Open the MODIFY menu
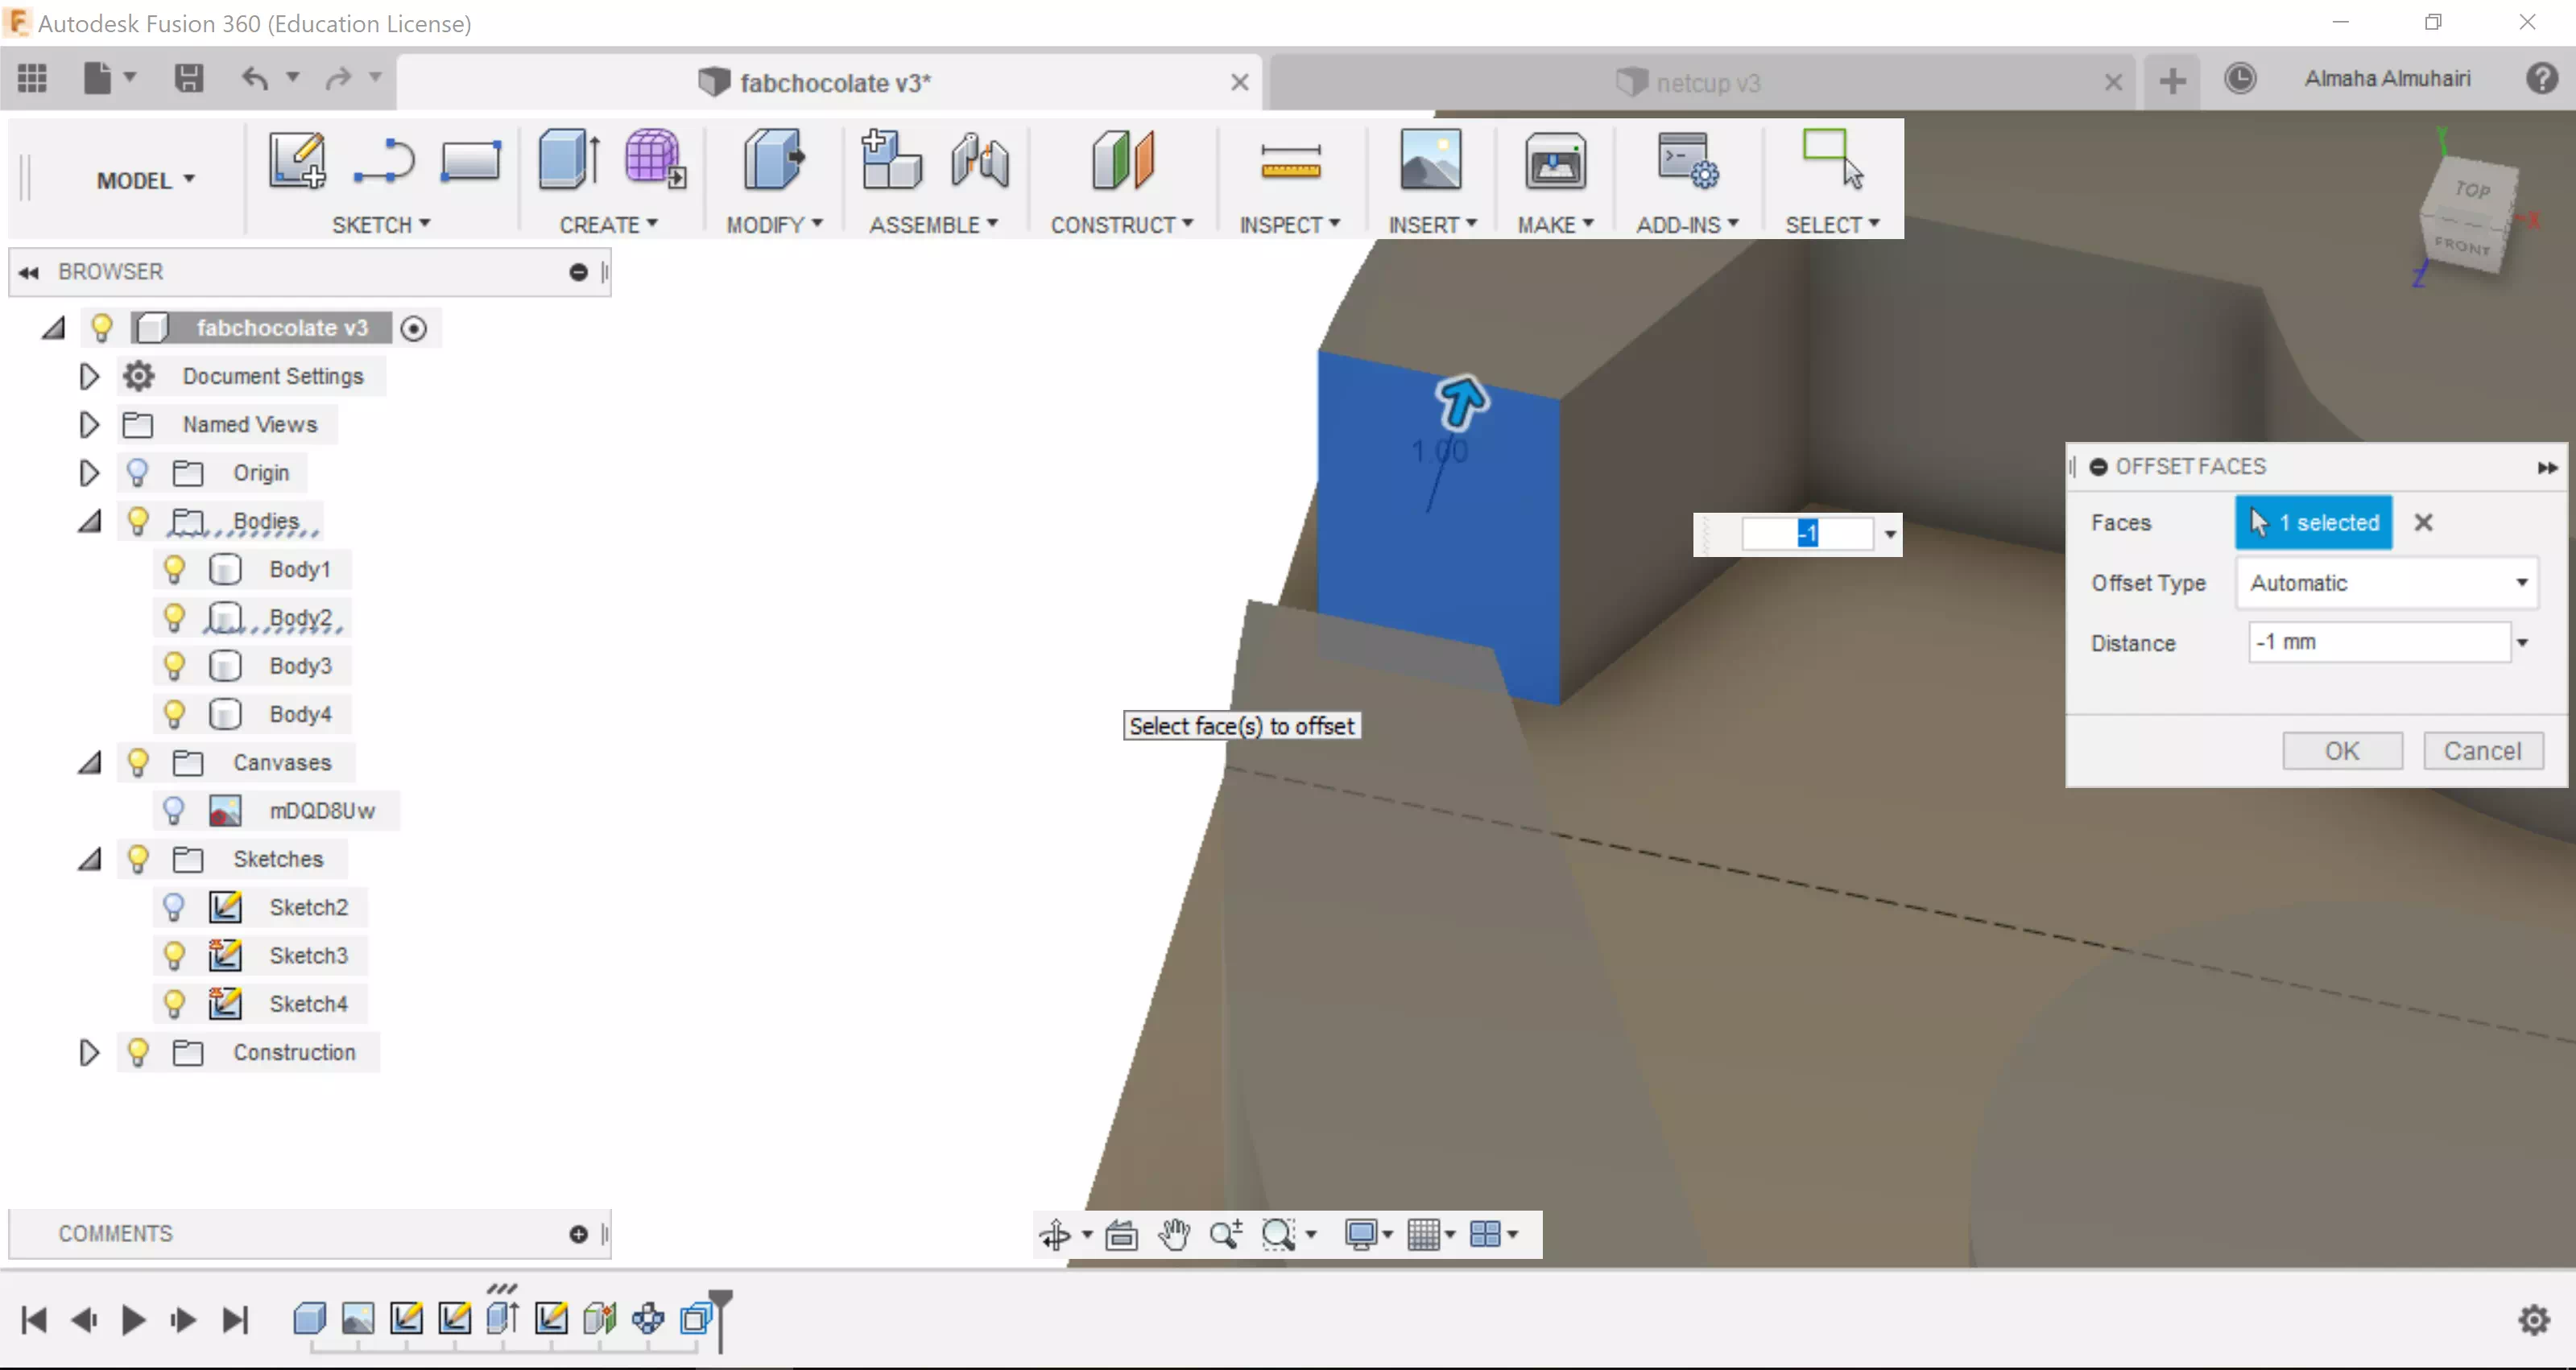Viewport: 2576px width, 1370px height. point(774,225)
